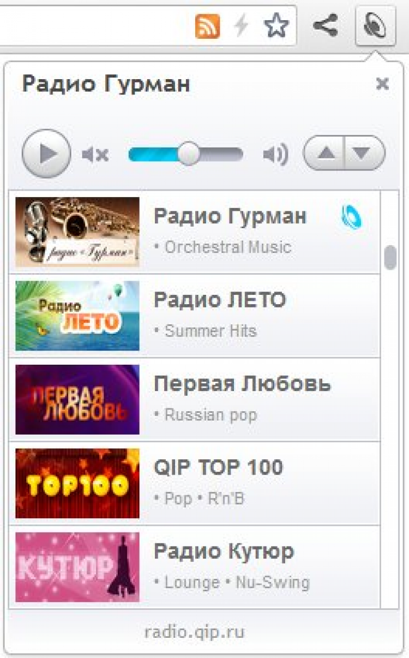Select the Радио ЛЕТО station
The height and width of the screenshot is (658, 409).
[x=194, y=316]
